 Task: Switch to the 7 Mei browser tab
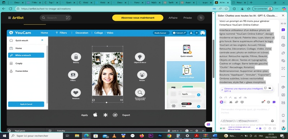coord(34,3)
